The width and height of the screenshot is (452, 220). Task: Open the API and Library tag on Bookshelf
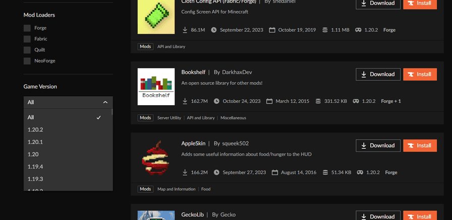click(201, 118)
